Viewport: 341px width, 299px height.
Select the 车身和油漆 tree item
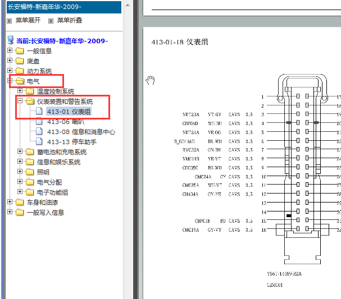[42, 203]
